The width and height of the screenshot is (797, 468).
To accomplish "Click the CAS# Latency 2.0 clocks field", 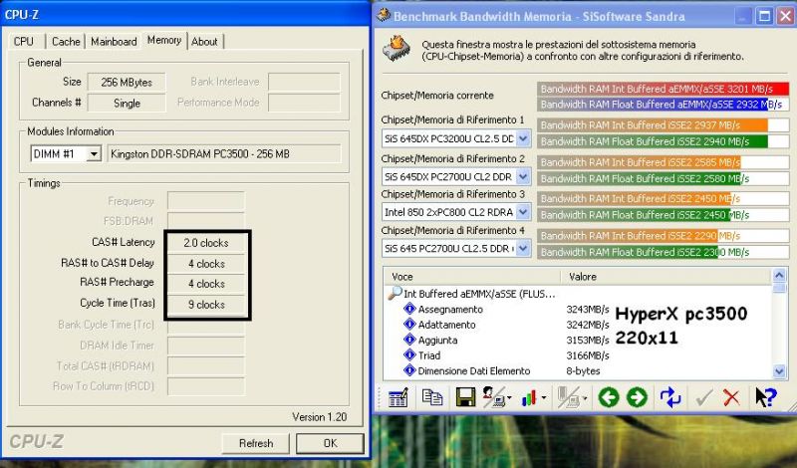I will [x=206, y=243].
